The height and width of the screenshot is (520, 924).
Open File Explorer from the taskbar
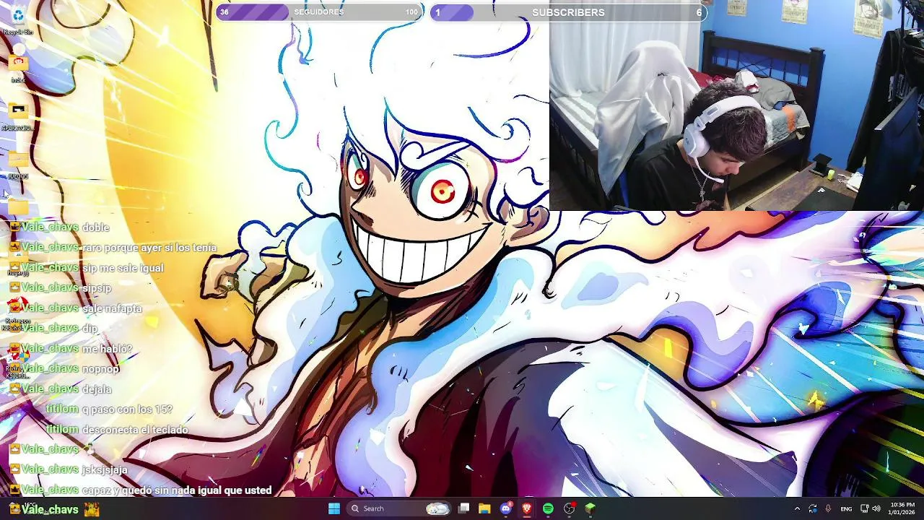[x=484, y=508]
